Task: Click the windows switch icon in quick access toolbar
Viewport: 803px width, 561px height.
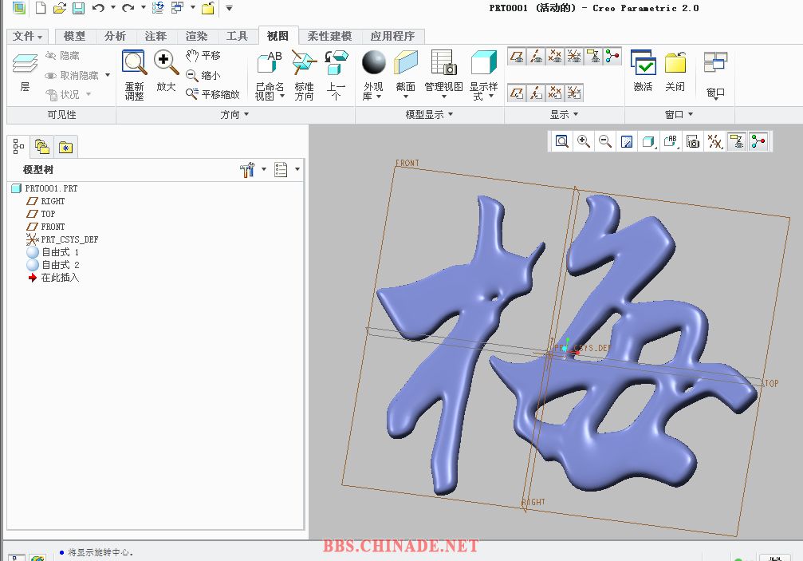Action: (x=177, y=8)
